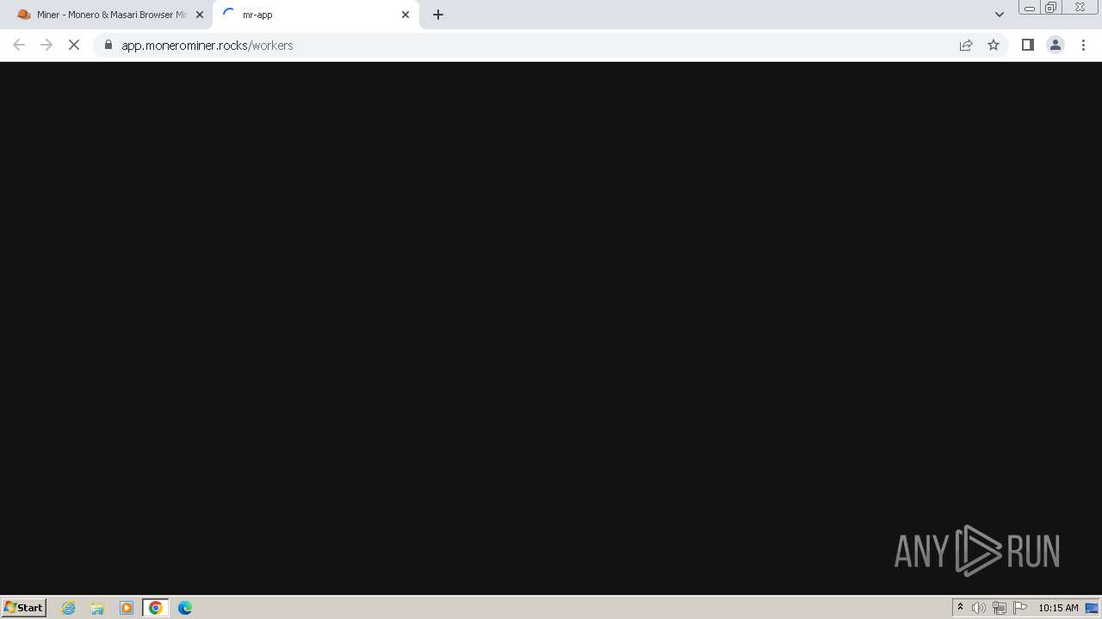Open the clock showing 10:15 AM
Viewport: 1102px width, 619px height.
coord(1058,608)
